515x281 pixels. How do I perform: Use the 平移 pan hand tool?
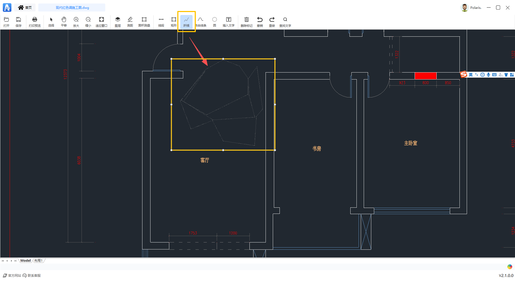coord(64,22)
